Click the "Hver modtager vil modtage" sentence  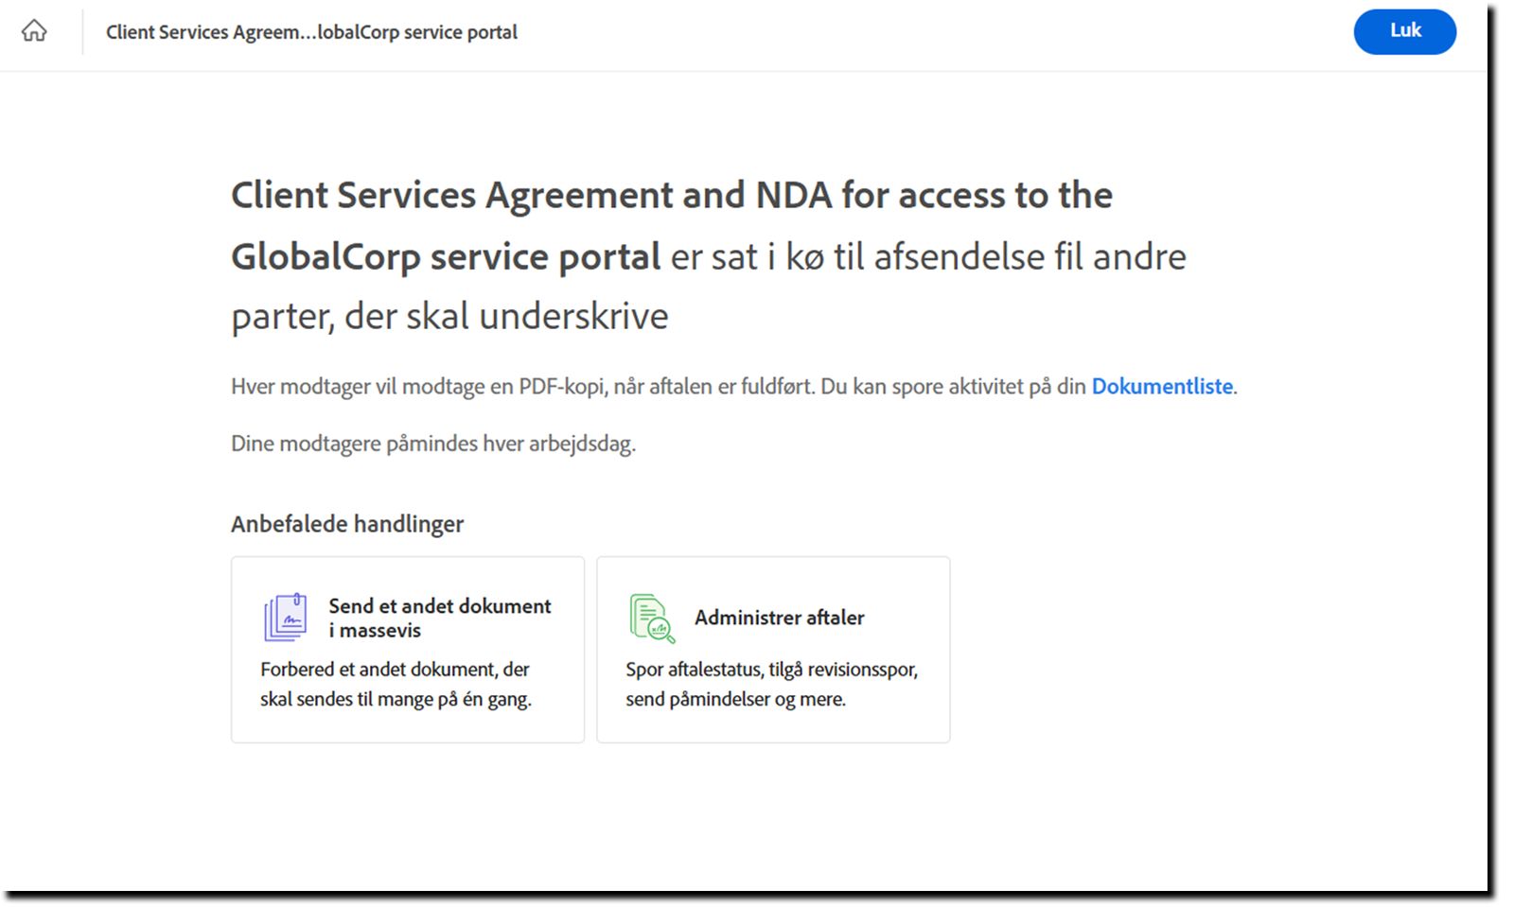[x=521, y=387]
